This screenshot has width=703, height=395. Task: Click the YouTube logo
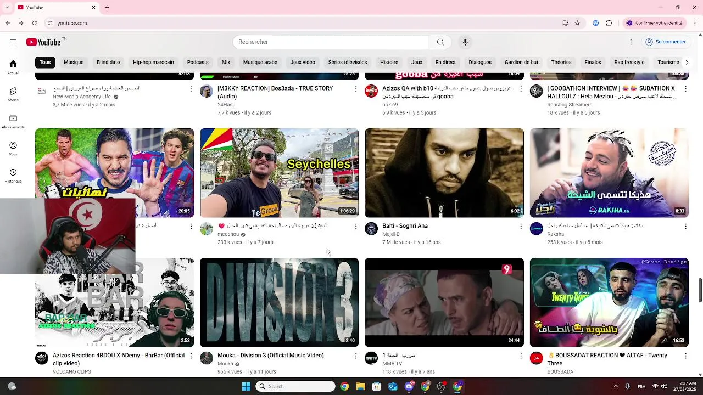point(43,42)
